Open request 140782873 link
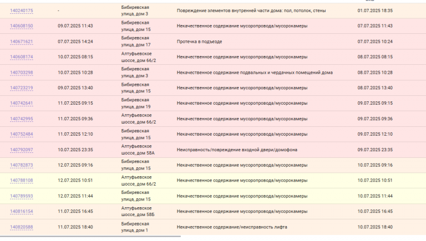426x241 pixels. coord(22,165)
